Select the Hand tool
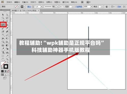 pos(3,59)
